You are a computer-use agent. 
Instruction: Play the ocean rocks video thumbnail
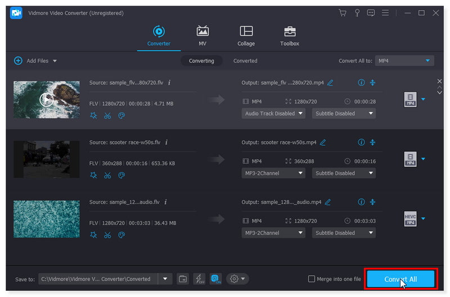point(46,100)
